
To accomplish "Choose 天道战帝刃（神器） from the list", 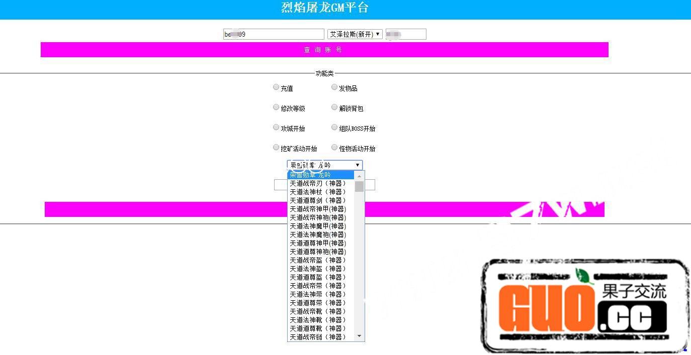I will pyautogui.click(x=318, y=183).
